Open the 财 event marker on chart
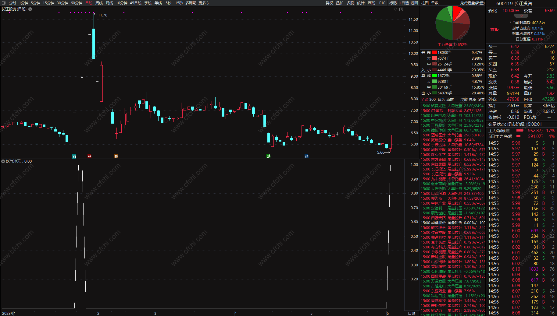This screenshot has width=557, height=316. point(306,156)
